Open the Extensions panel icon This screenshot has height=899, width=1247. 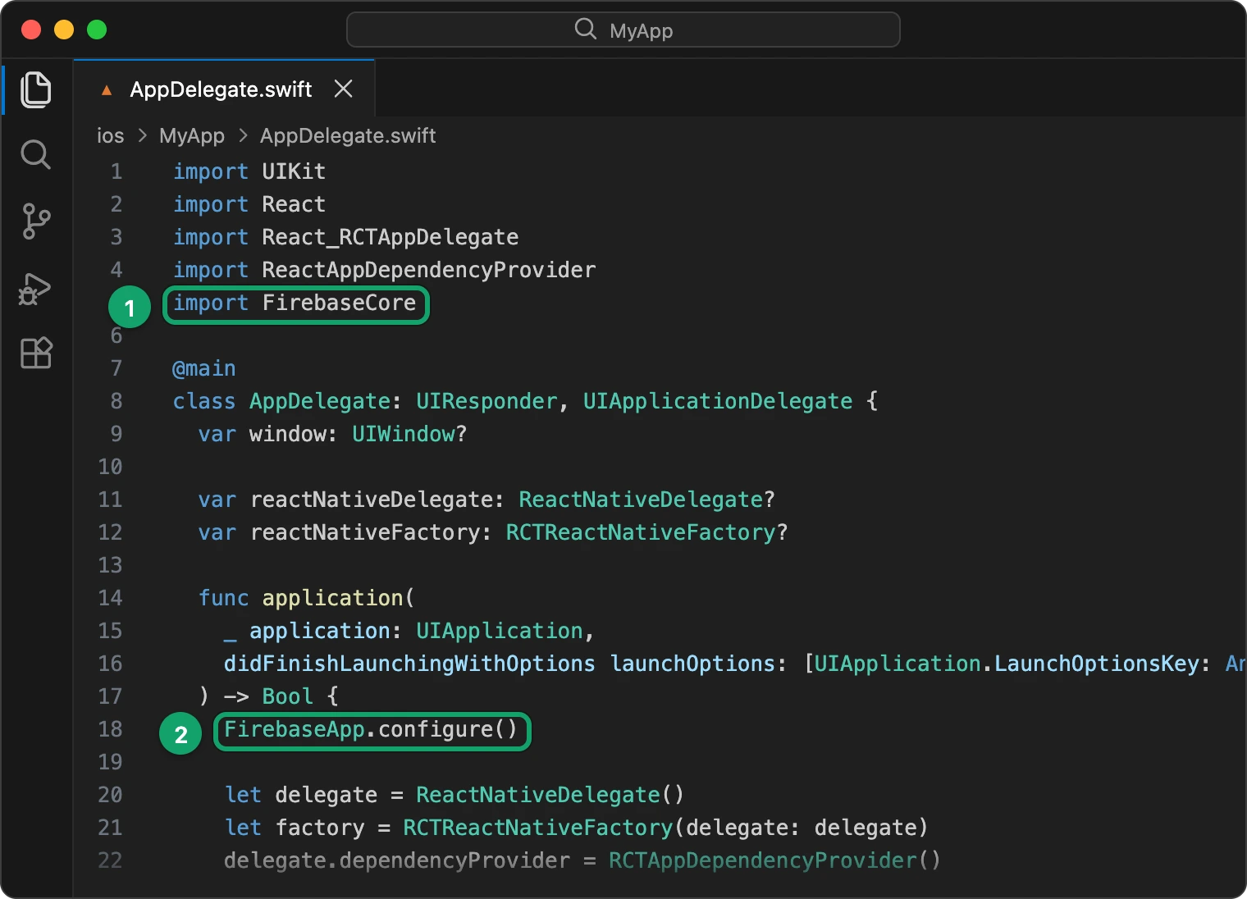pos(36,353)
